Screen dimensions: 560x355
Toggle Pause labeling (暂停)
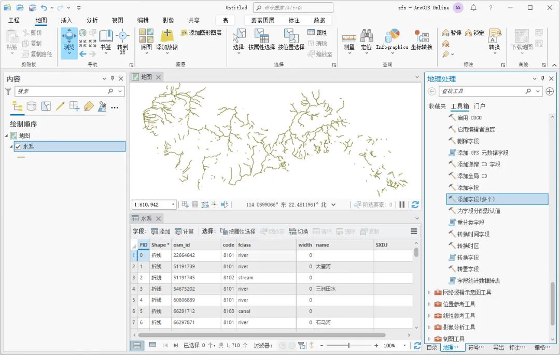click(x=452, y=33)
